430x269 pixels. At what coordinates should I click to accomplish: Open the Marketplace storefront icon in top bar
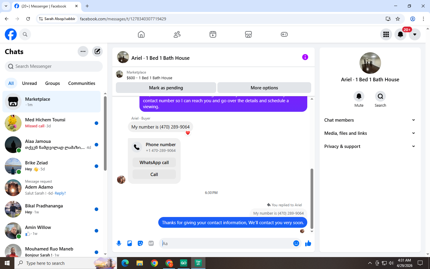[x=248, y=34]
